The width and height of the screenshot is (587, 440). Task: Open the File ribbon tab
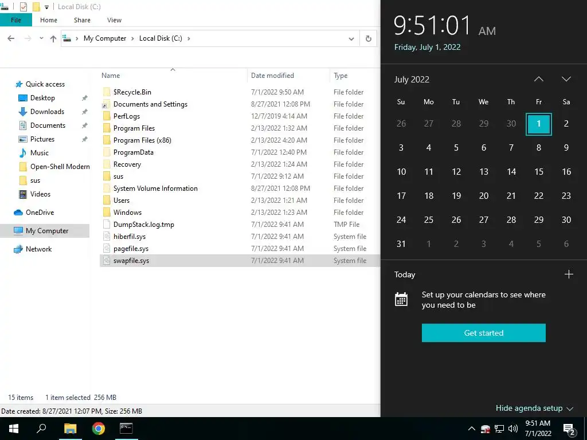point(15,20)
